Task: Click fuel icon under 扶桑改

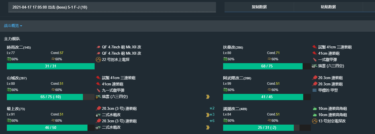Action: pyautogui.click(x=225, y=59)
